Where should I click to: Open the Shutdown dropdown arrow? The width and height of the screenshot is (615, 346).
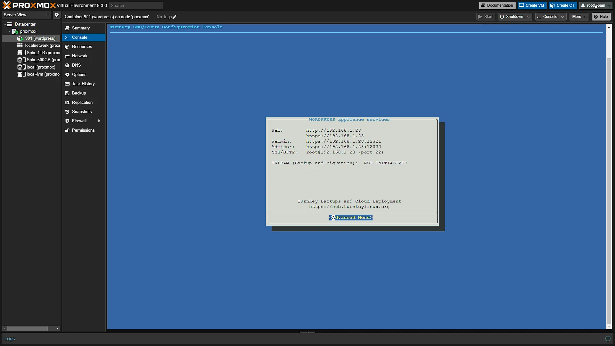pyautogui.click(x=528, y=17)
